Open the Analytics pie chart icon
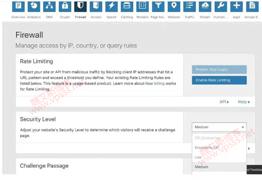 tap(34, 6)
